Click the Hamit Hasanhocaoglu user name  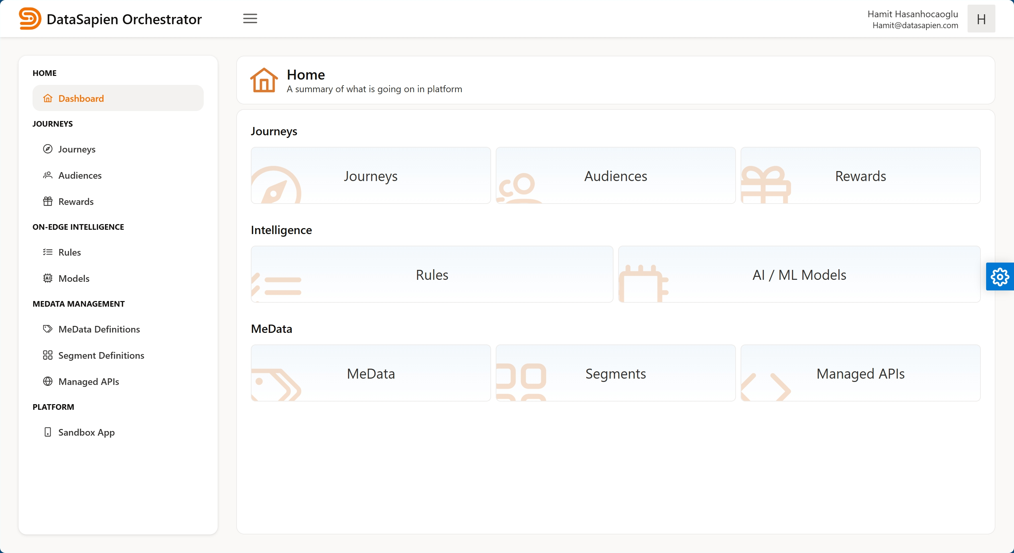[912, 14]
